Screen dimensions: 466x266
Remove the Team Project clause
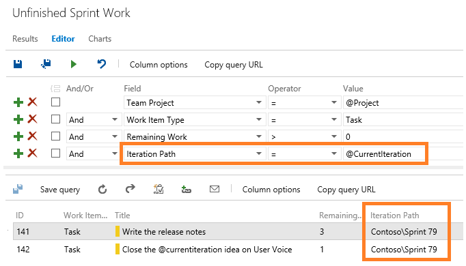coord(32,102)
